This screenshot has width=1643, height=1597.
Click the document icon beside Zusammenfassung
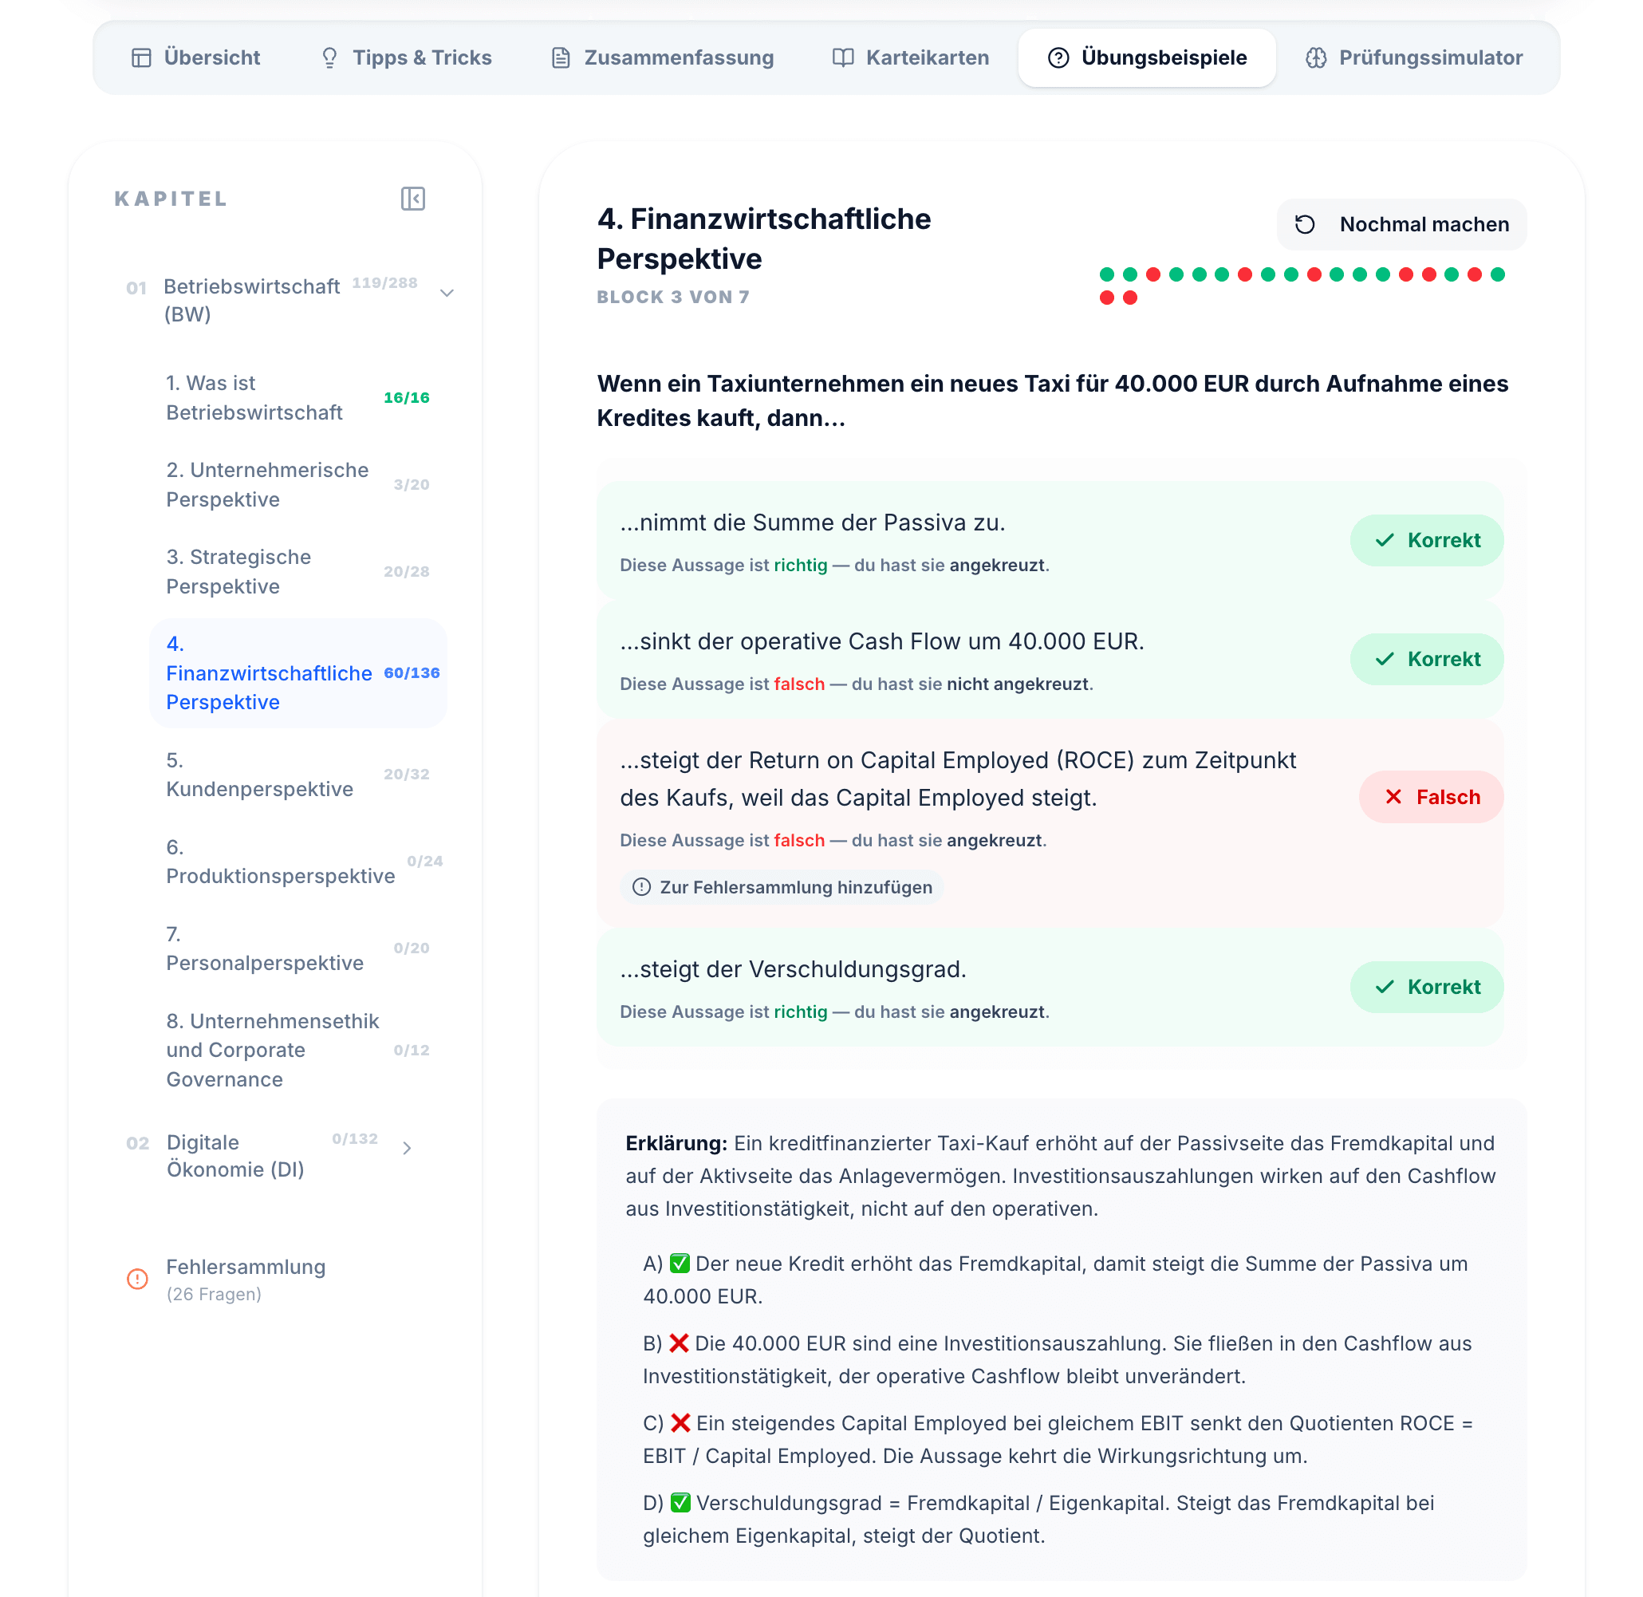tap(561, 58)
